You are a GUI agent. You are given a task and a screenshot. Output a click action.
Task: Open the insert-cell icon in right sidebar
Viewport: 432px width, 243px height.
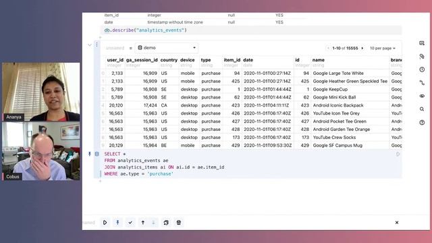pyautogui.click(x=422, y=43)
